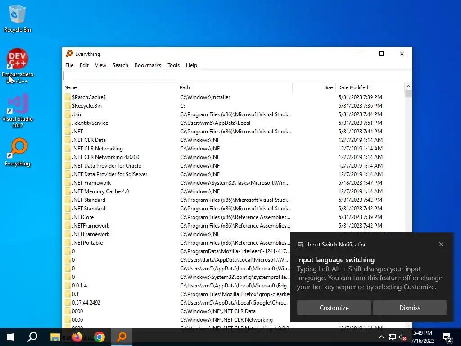Select the $Recycle.Bin folder icon
The height and width of the screenshot is (346, 461).
click(68, 105)
